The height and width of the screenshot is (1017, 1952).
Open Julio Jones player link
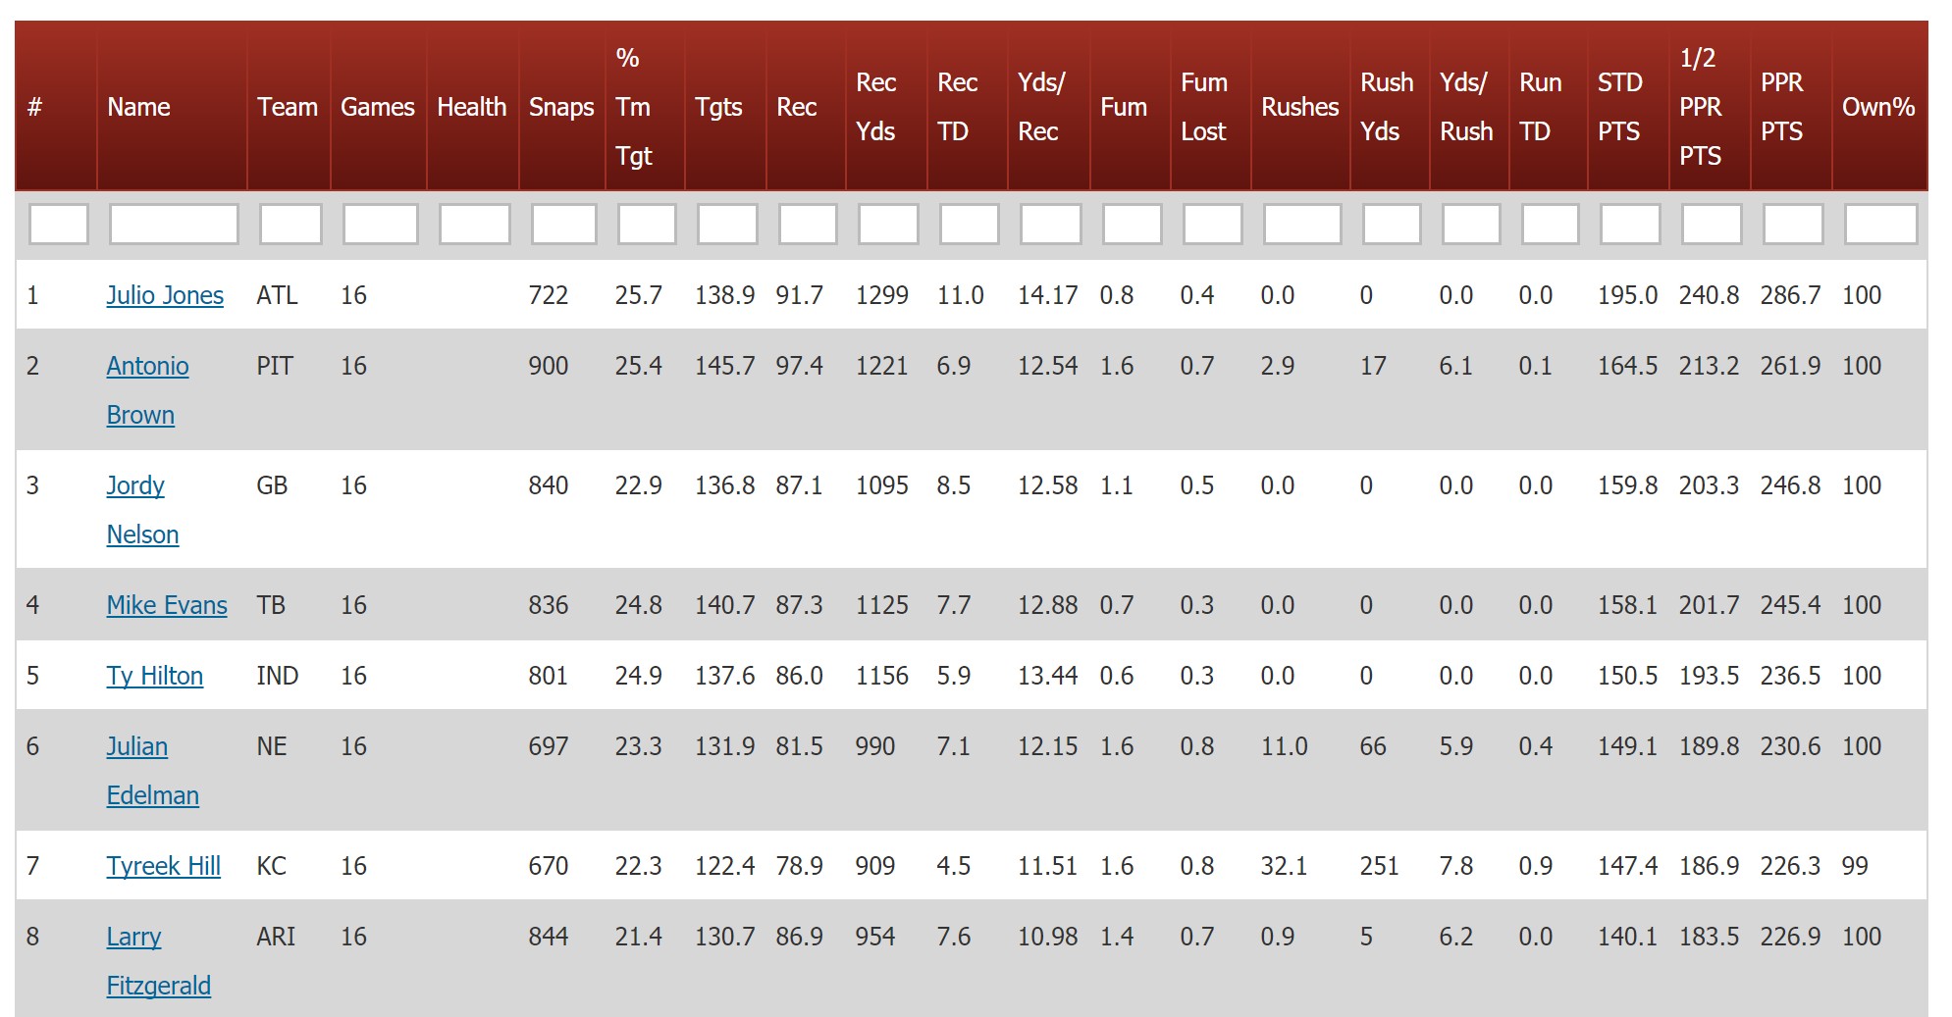point(165,295)
